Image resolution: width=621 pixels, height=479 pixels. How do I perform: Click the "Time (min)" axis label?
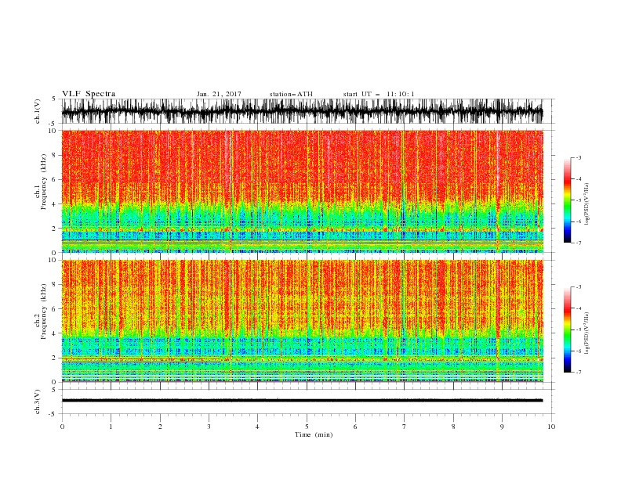(314, 434)
